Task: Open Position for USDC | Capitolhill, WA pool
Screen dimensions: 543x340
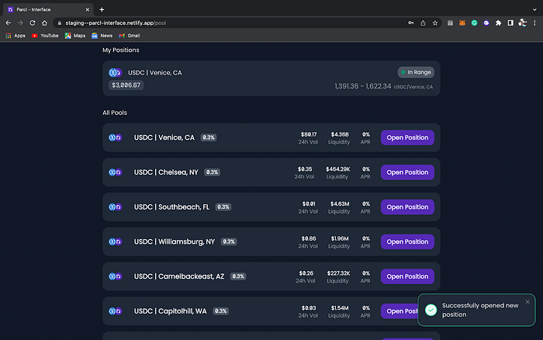Action: [x=399, y=311]
